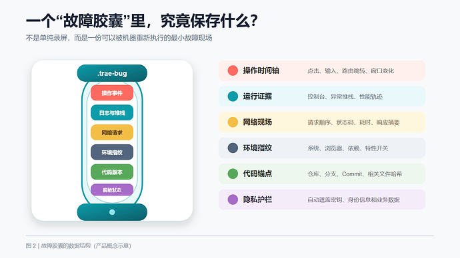Select the teal 日志与堆栈 pill
Image resolution: width=460 pixels, height=258 pixels.
112,112
